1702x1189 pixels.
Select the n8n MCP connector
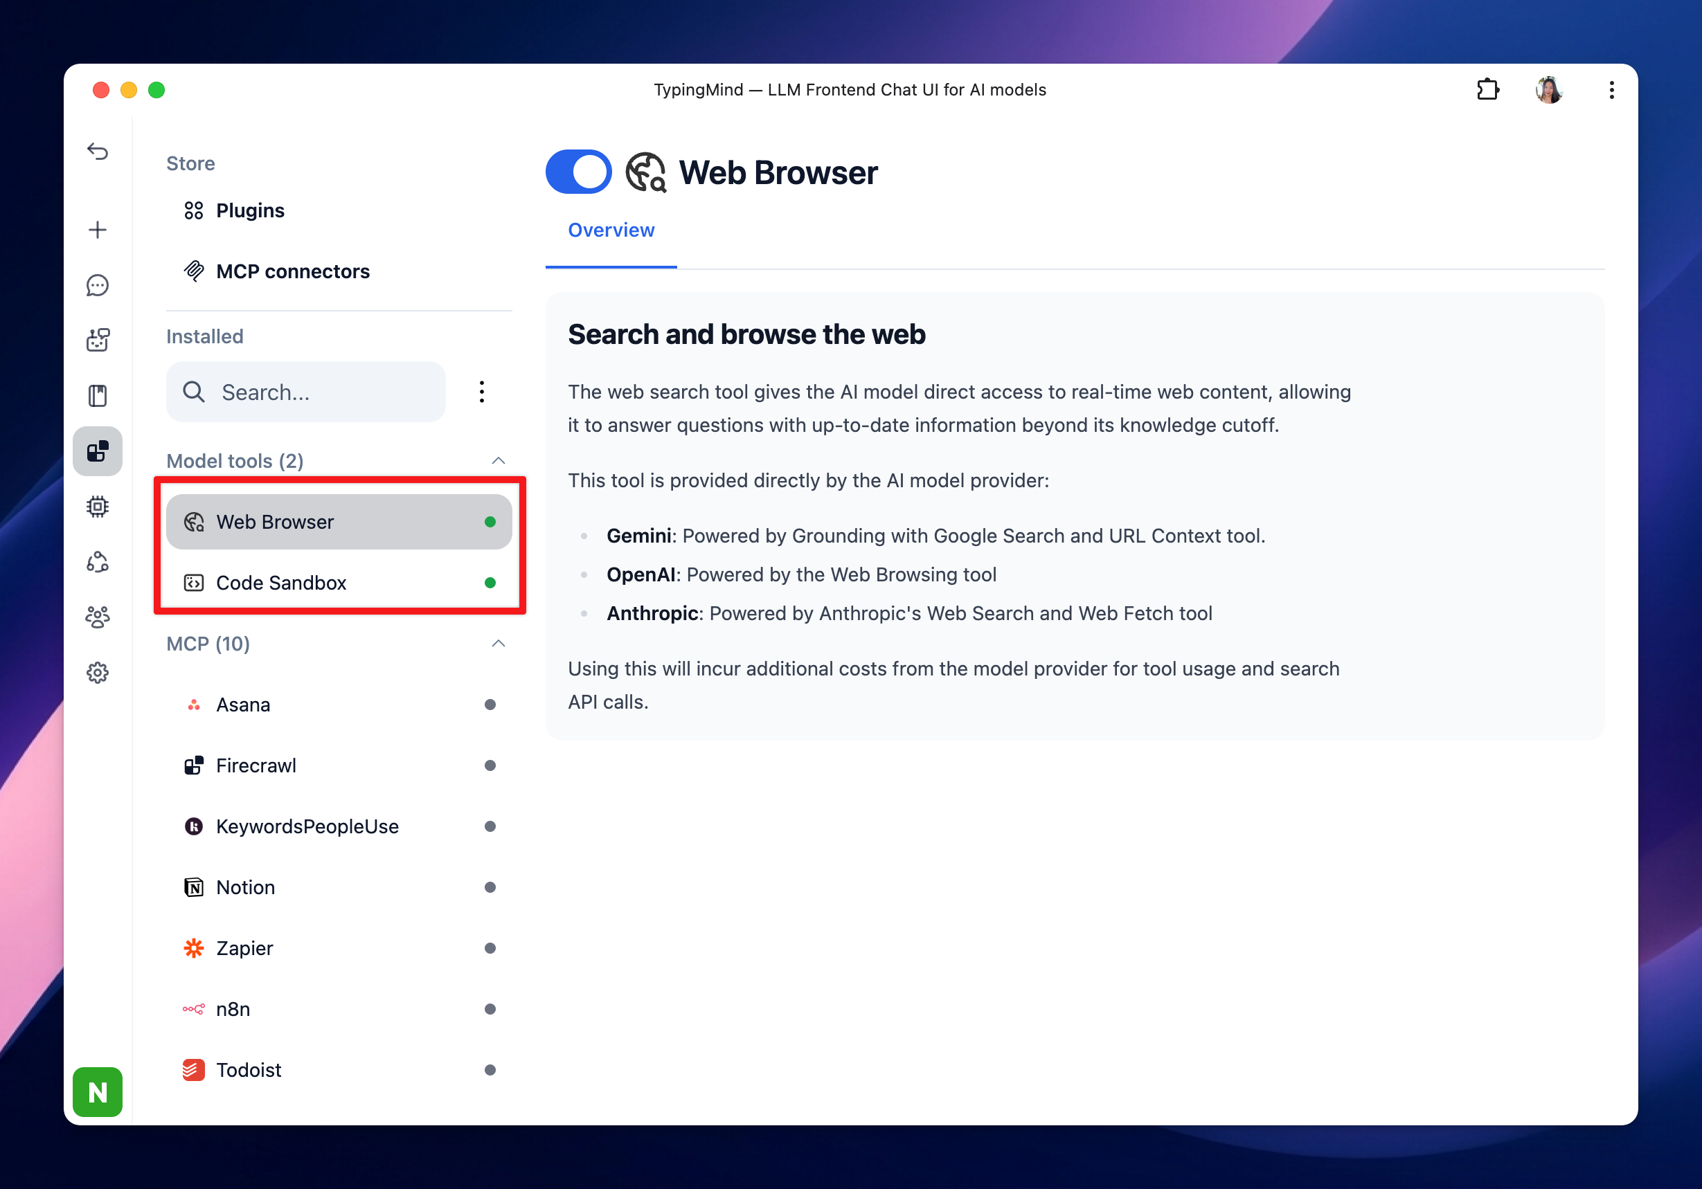(x=339, y=1009)
